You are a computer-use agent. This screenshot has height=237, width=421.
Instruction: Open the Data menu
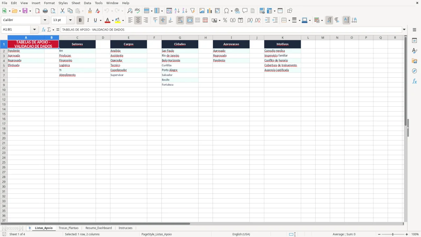point(87,3)
